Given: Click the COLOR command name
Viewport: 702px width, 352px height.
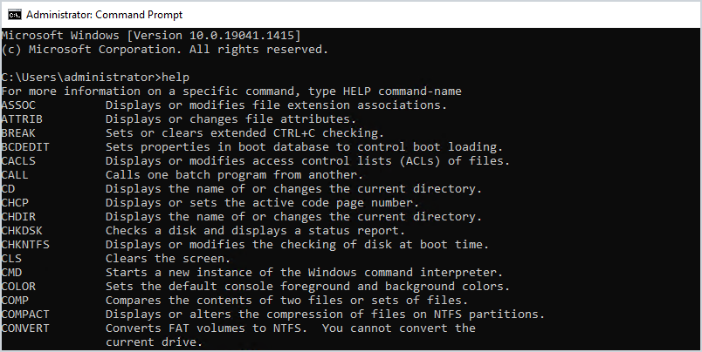Looking at the screenshot, I should tap(19, 286).
